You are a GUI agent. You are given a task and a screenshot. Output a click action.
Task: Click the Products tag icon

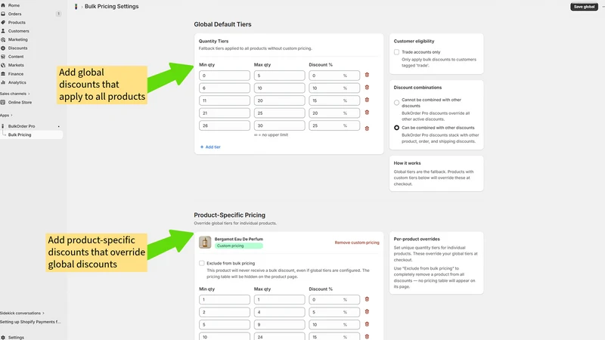click(3, 23)
